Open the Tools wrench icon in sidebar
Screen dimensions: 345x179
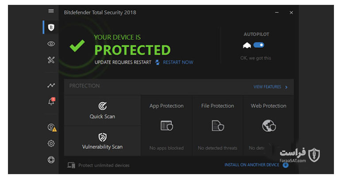(51, 60)
